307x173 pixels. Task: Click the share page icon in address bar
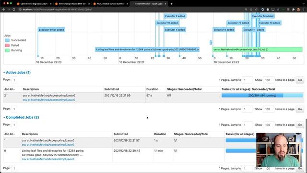251,10
